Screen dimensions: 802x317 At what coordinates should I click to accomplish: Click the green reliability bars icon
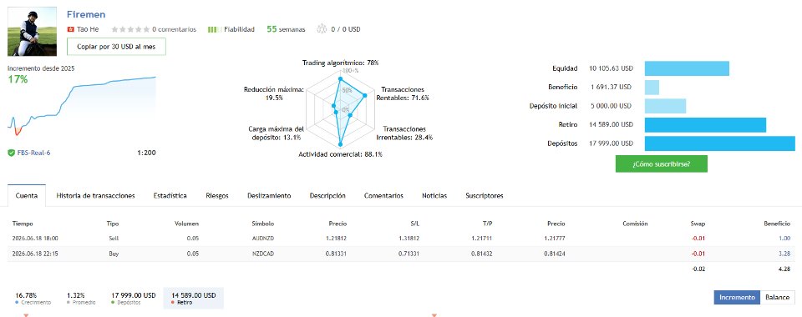[x=214, y=29]
